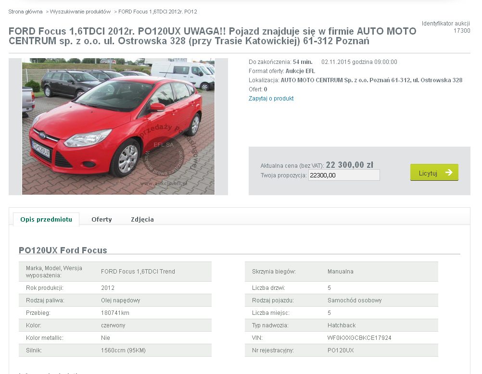Open the Wyszukiwanie produktów breadcrumb link
Viewport: 482px width, 374px height.
click(80, 12)
